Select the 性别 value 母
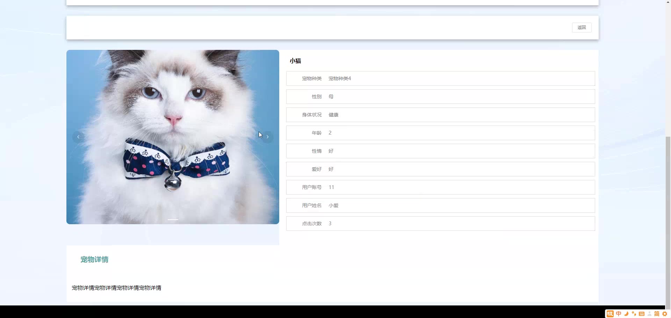Image resolution: width=671 pixels, height=318 pixels. tap(331, 97)
